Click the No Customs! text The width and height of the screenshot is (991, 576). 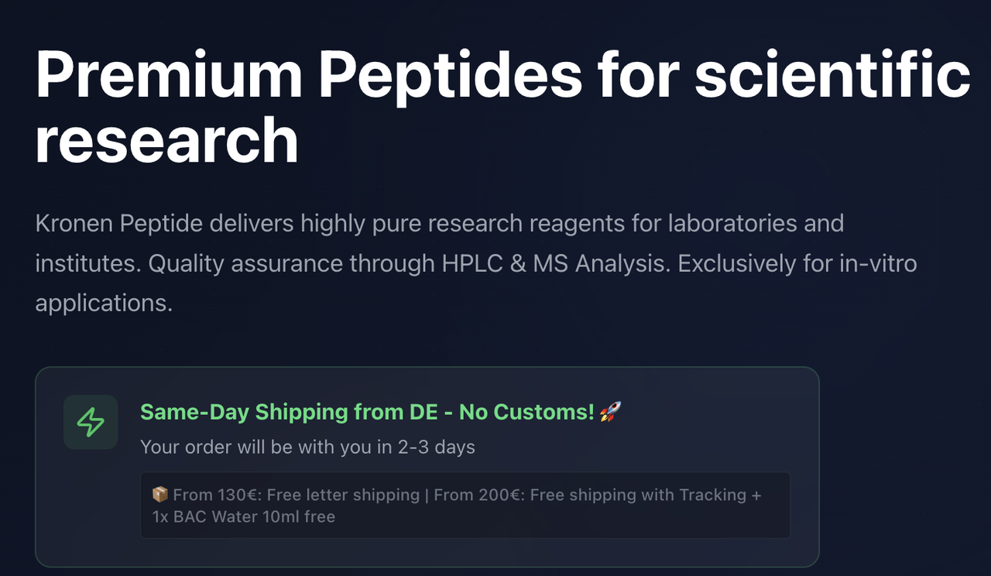(x=526, y=412)
